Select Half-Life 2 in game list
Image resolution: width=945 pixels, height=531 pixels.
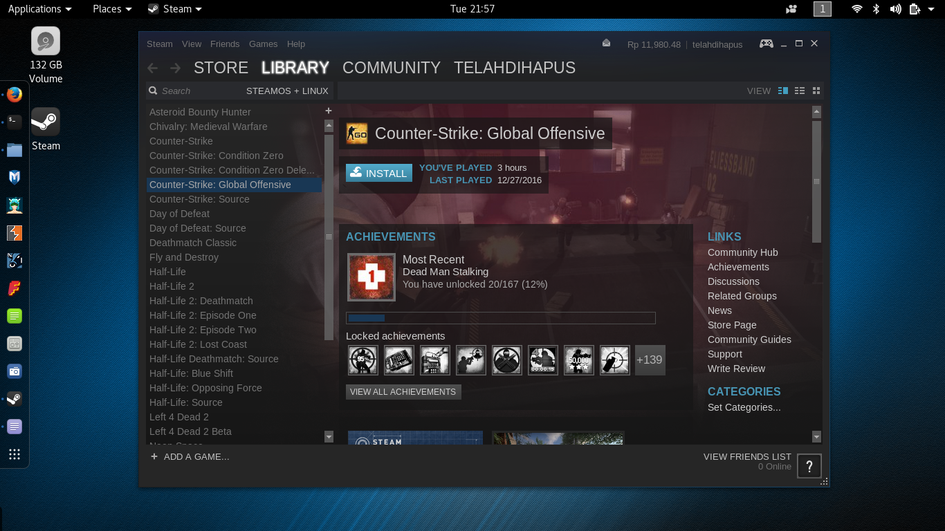pos(172,286)
